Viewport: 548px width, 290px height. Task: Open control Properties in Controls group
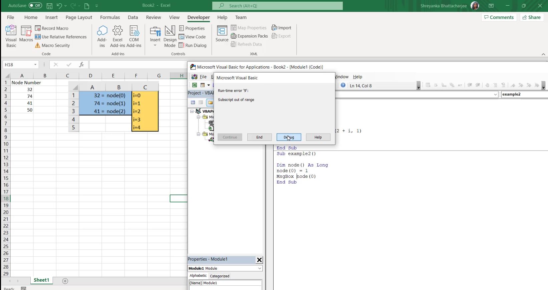pyautogui.click(x=192, y=28)
